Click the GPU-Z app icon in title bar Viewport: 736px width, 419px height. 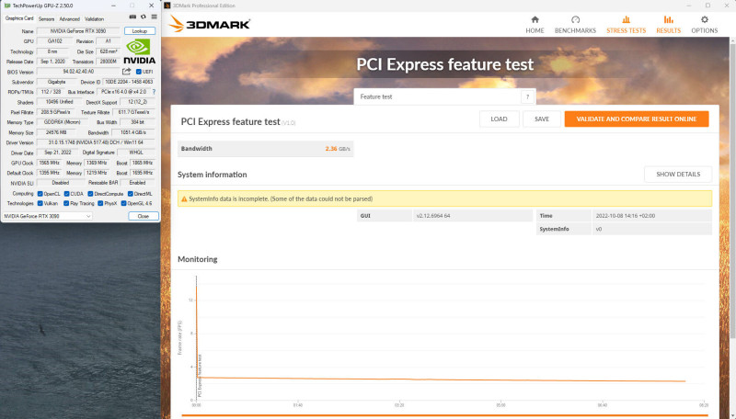pos(7,6)
